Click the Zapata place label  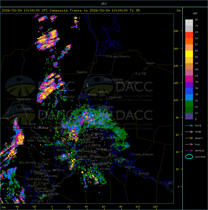pos(55,186)
